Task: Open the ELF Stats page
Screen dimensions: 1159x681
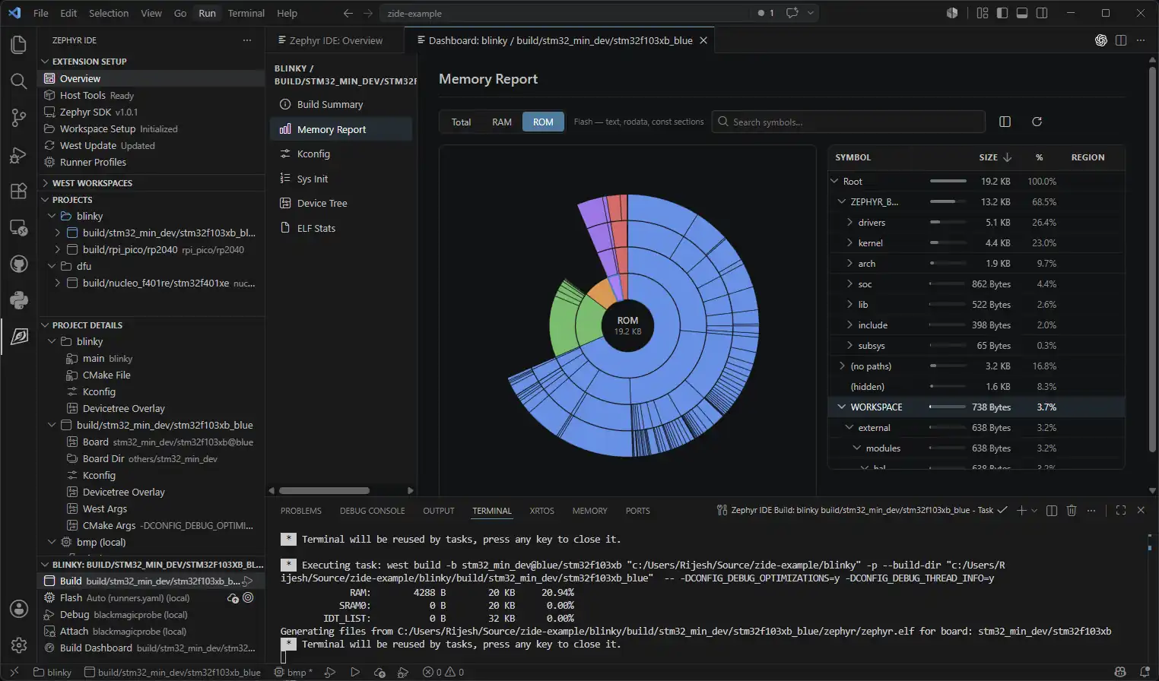Action: (341, 228)
